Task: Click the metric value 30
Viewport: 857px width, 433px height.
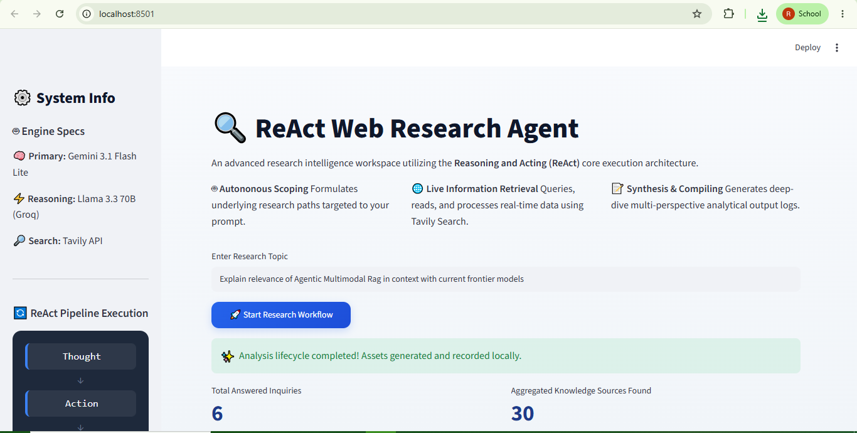Action: tap(523, 414)
